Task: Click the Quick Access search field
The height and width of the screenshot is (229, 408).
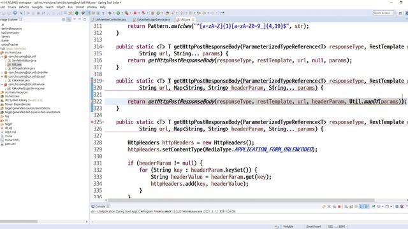Action: [x=383, y=13]
